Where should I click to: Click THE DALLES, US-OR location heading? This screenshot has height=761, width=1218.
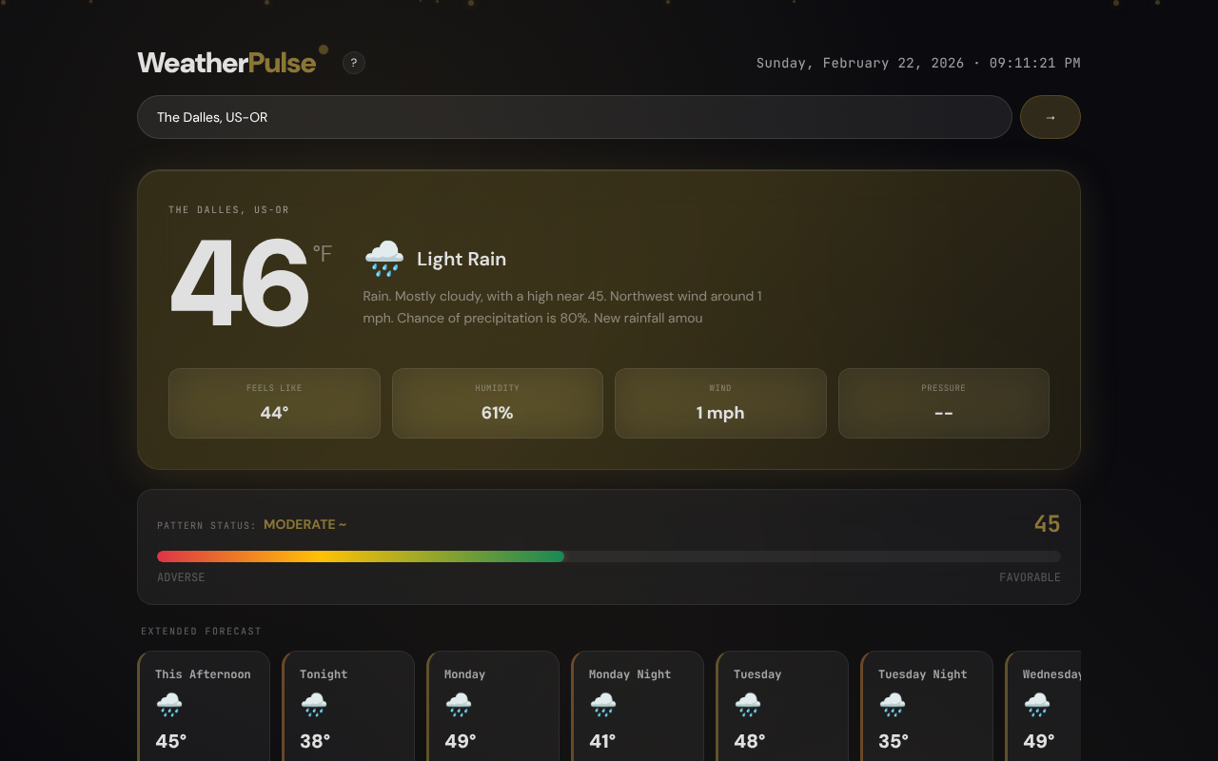(x=228, y=209)
